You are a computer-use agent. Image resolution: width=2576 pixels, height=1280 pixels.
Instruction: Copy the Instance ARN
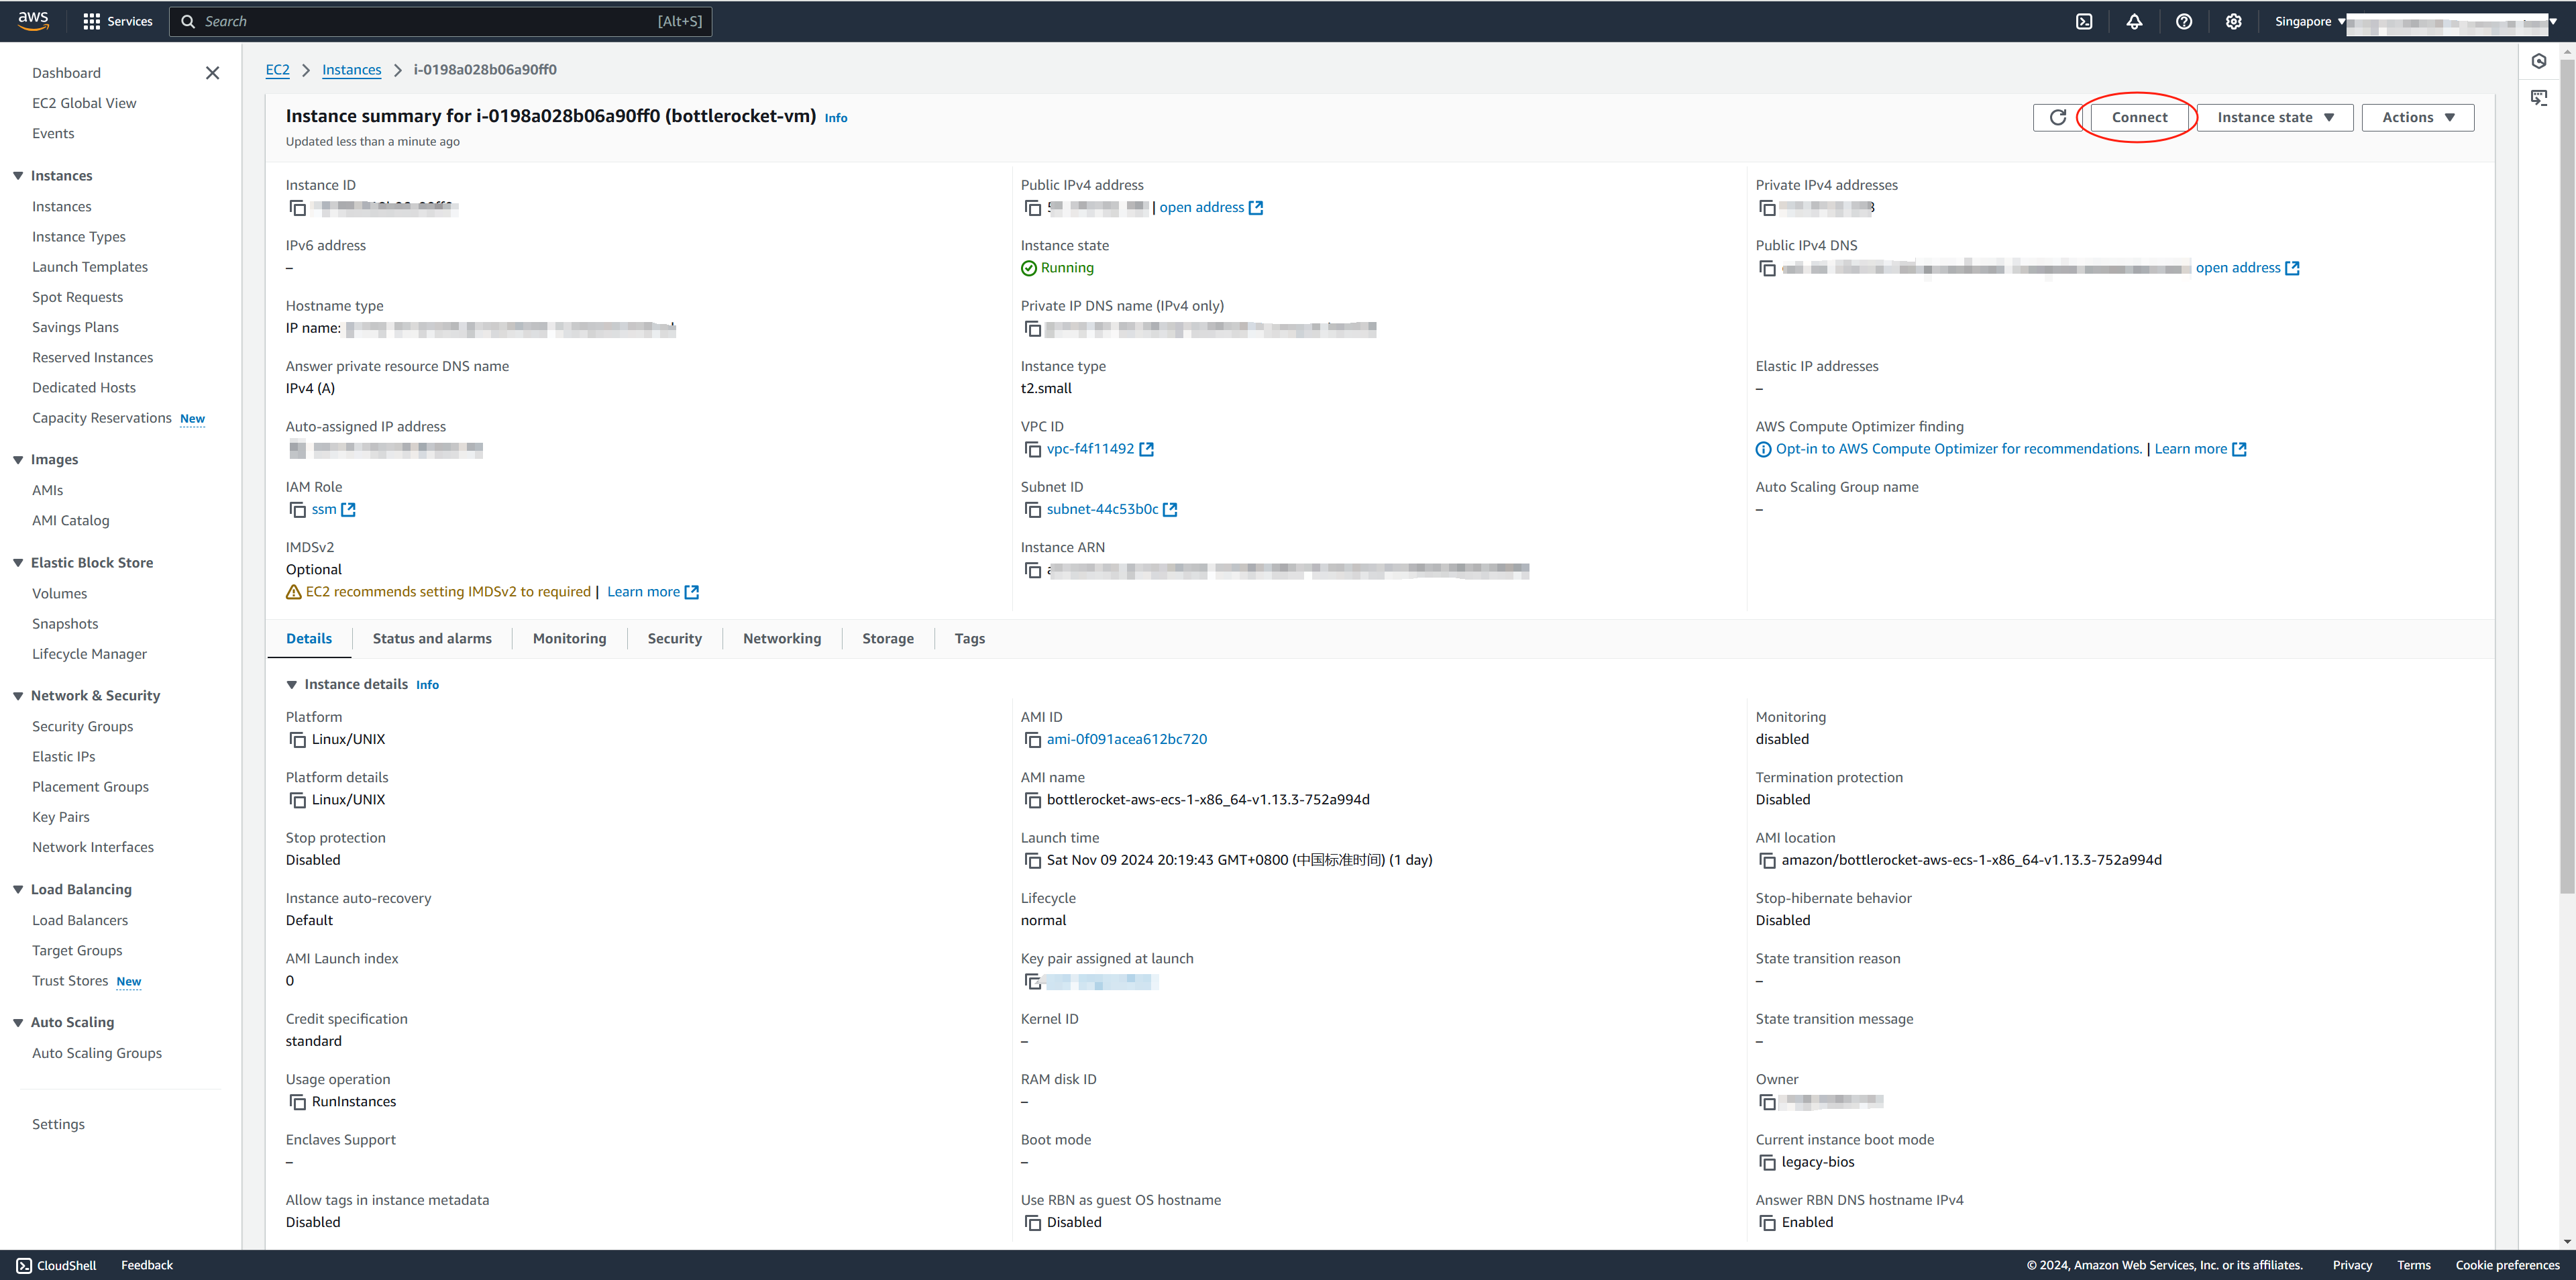[1033, 570]
